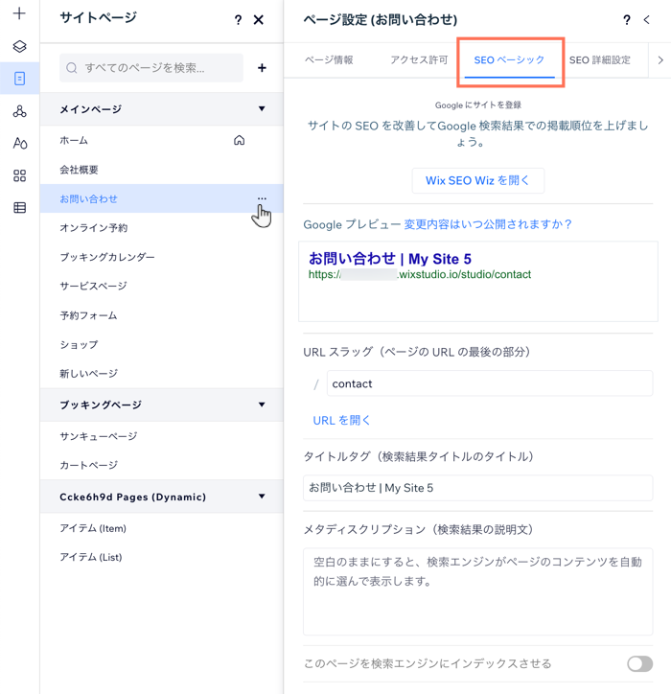The width and height of the screenshot is (671, 694).
Task: Select the 新しいページ page
Action: click(162, 374)
